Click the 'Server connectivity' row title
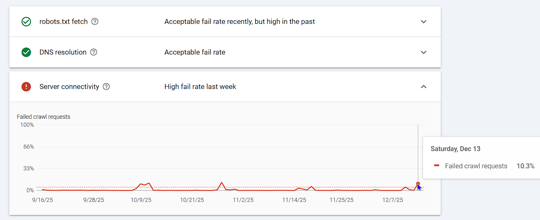The image size is (540, 220). pyautogui.click(x=69, y=87)
